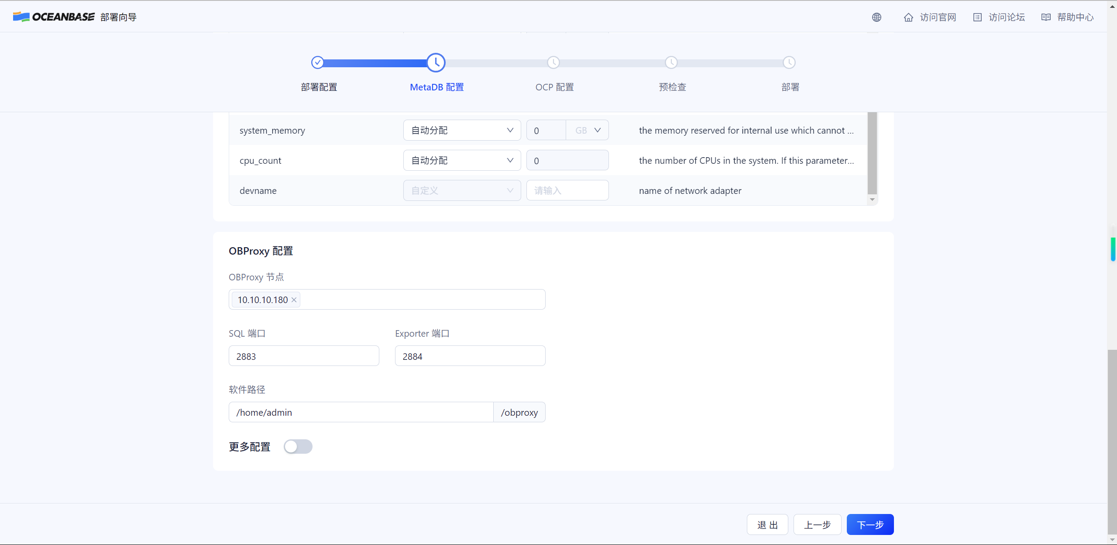Screen dimensions: 1117x545
Task: Open cpu_count 自动分配 dropdown
Action: pyautogui.click(x=462, y=160)
